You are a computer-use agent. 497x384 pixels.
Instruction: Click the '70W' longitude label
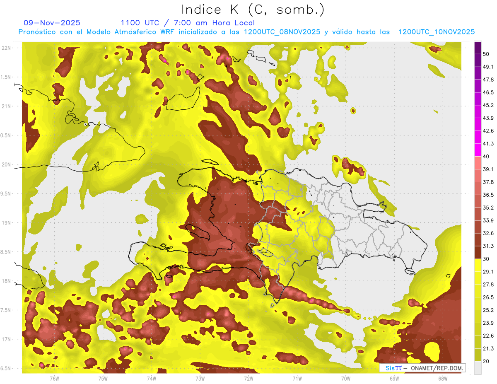click(346, 379)
